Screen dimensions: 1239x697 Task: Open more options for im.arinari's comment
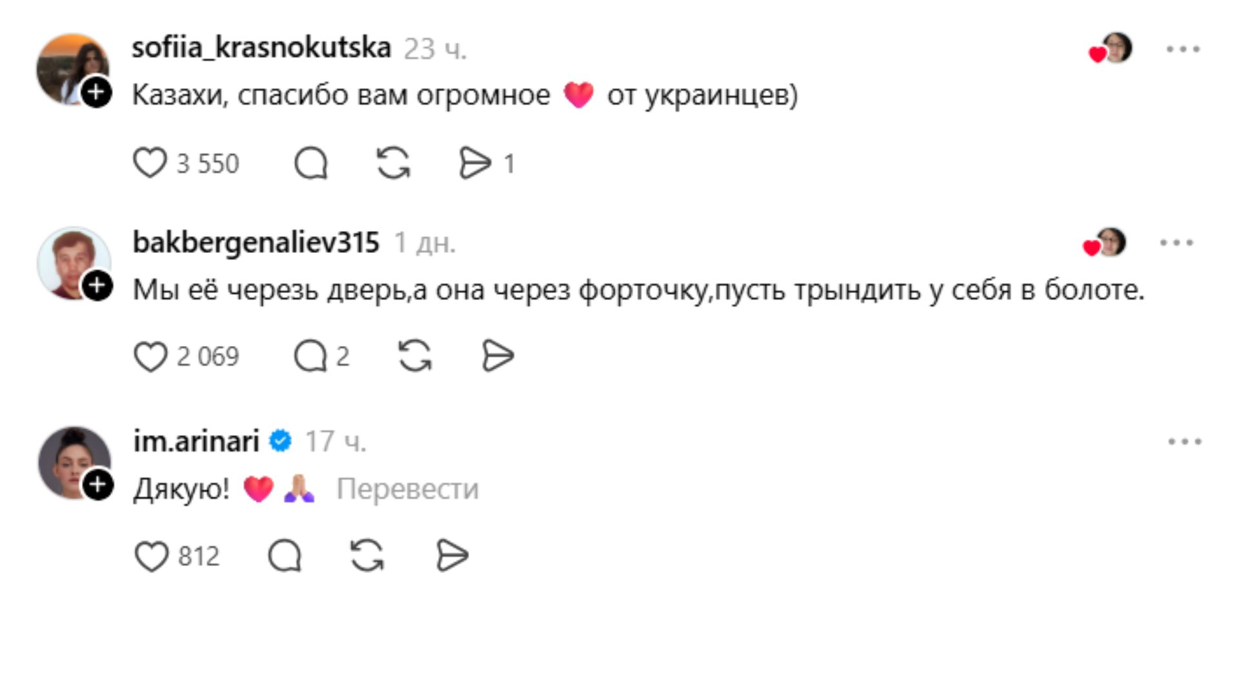(1185, 442)
